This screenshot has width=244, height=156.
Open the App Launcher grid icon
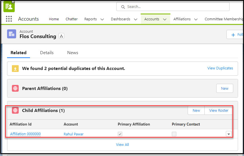(9, 19)
